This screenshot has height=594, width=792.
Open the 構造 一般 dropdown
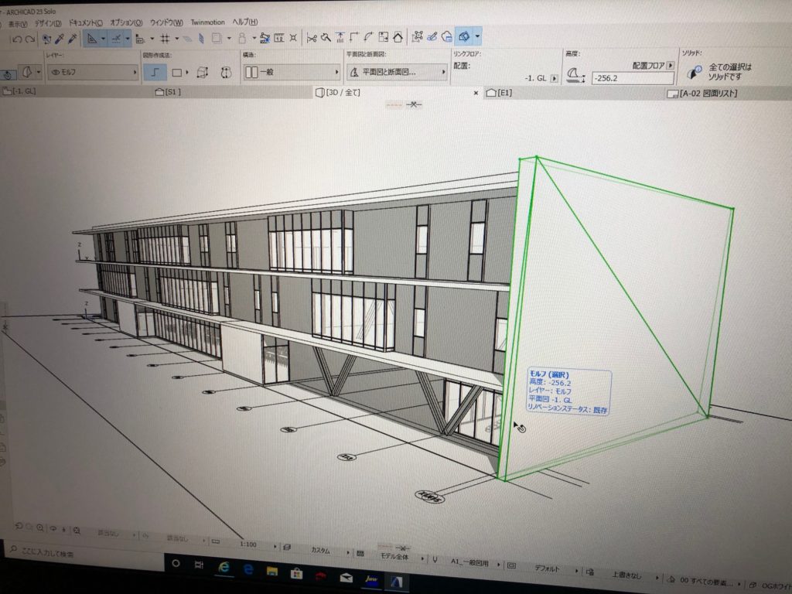tap(292, 72)
